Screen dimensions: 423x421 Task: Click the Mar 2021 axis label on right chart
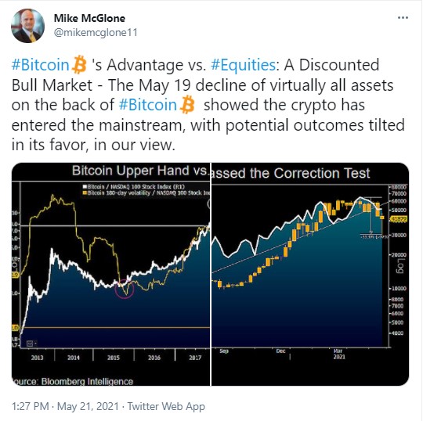click(339, 354)
